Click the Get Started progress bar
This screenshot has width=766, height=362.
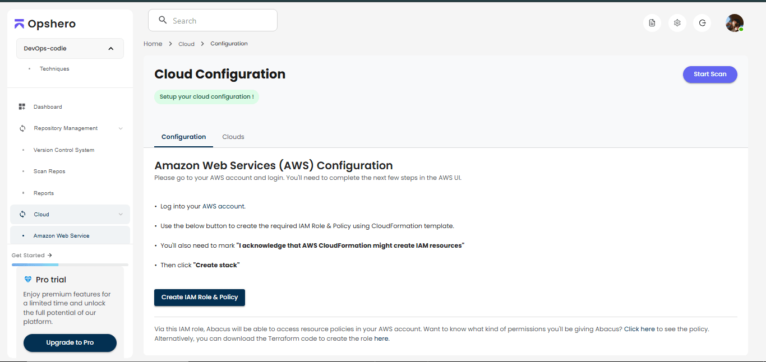[x=70, y=264]
